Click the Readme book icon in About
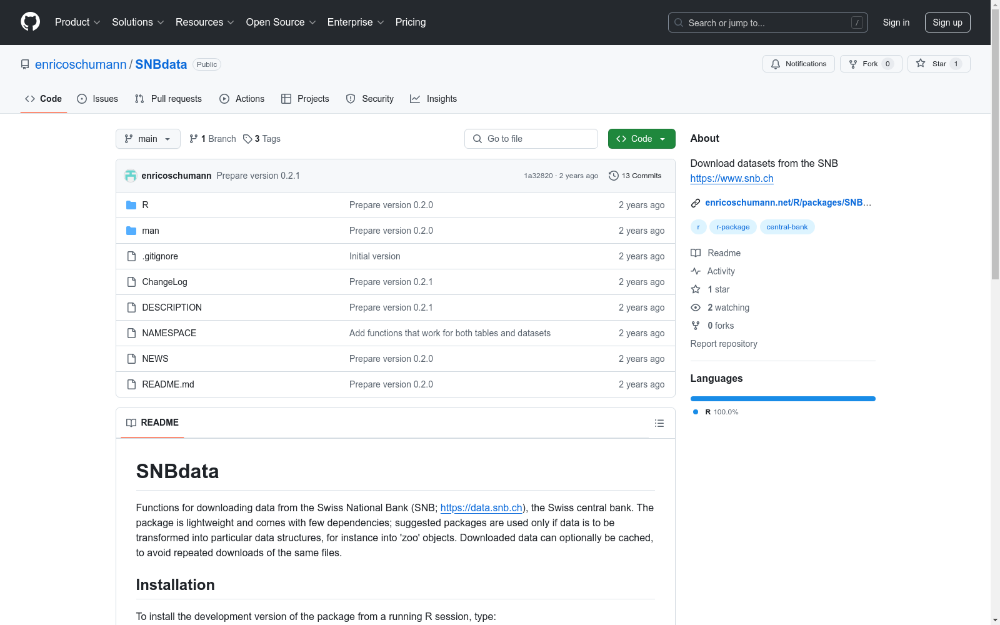This screenshot has height=625, width=1000. [x=696, y=253]
